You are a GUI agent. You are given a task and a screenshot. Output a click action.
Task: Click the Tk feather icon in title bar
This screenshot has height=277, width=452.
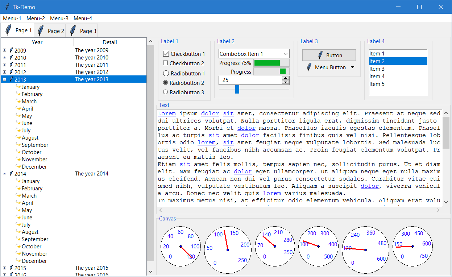(7, 7)
